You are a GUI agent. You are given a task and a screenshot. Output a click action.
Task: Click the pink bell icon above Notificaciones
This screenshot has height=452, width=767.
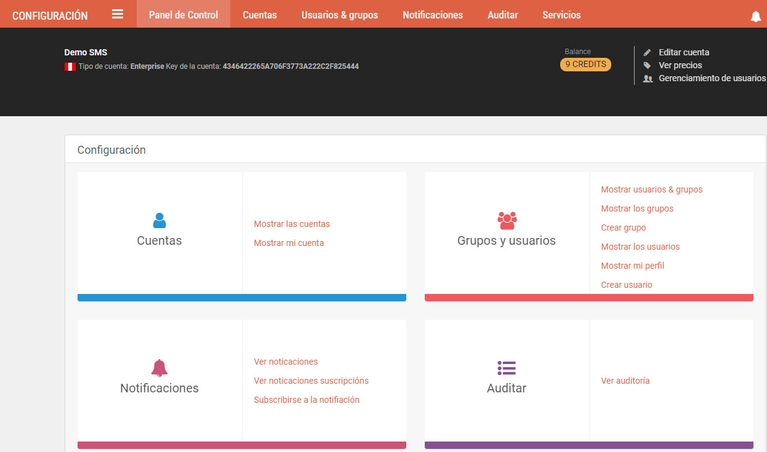(159, 368)
